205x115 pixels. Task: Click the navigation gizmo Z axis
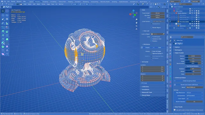click(x=133, y=11)
